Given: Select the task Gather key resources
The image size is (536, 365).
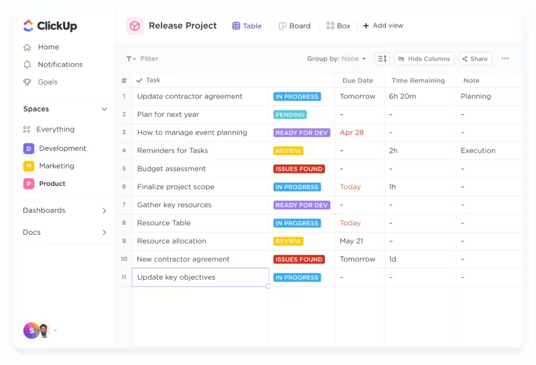Looking at the screenshot, I should tap(174, 205).
